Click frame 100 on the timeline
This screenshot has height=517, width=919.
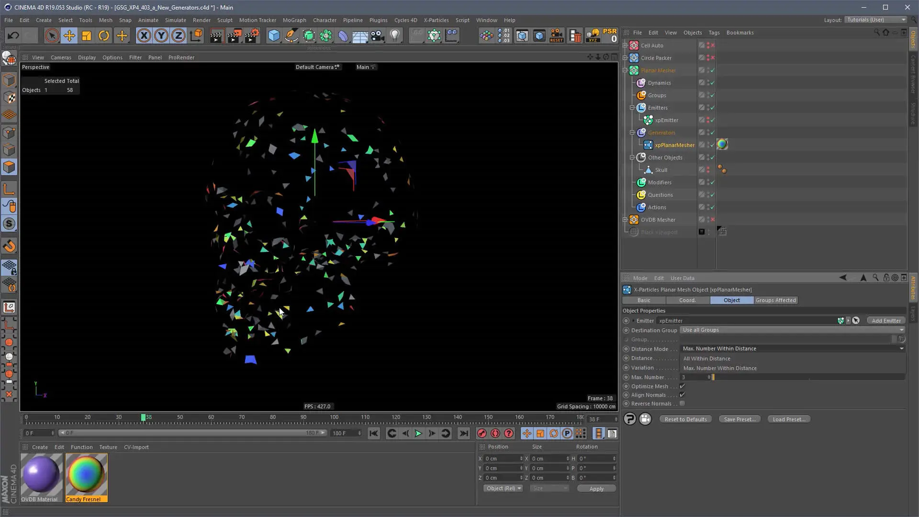[x=334, y=418]
